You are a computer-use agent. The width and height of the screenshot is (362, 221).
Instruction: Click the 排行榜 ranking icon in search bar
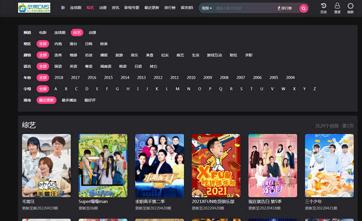click(x=284, y=8)
